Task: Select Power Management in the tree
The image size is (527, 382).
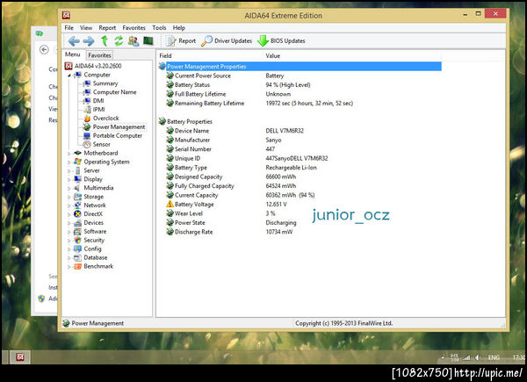Action: pos(119,127)
